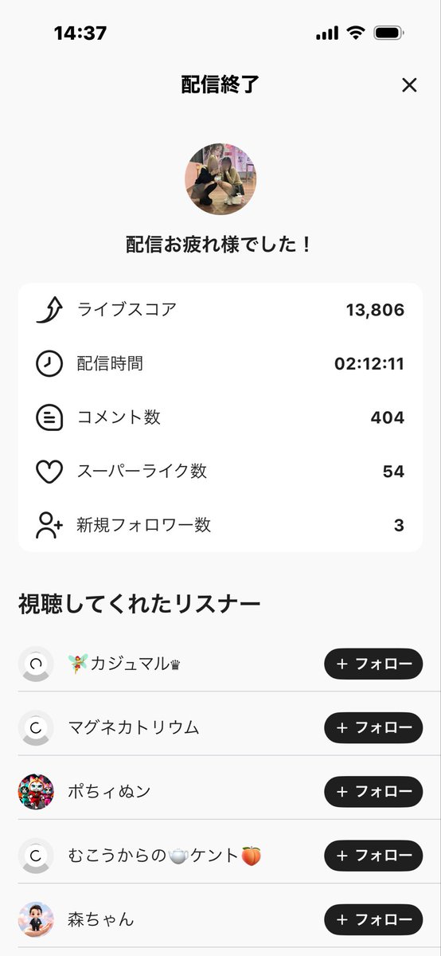Tap the Wi-Fi icon in status bar
Screen dimensions: 441x956
pos(355,33)
